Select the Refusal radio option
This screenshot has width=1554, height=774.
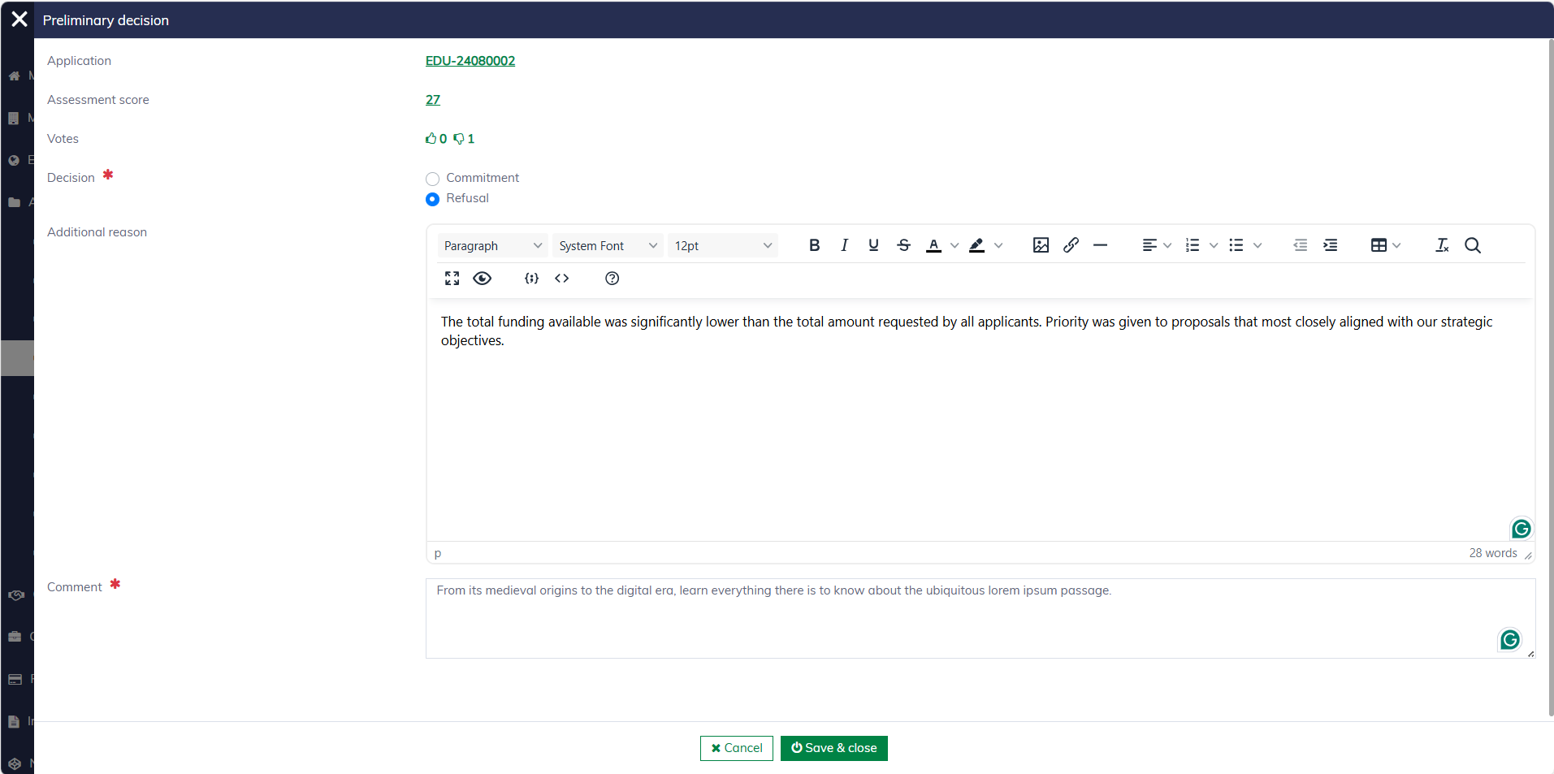(433, 199)
